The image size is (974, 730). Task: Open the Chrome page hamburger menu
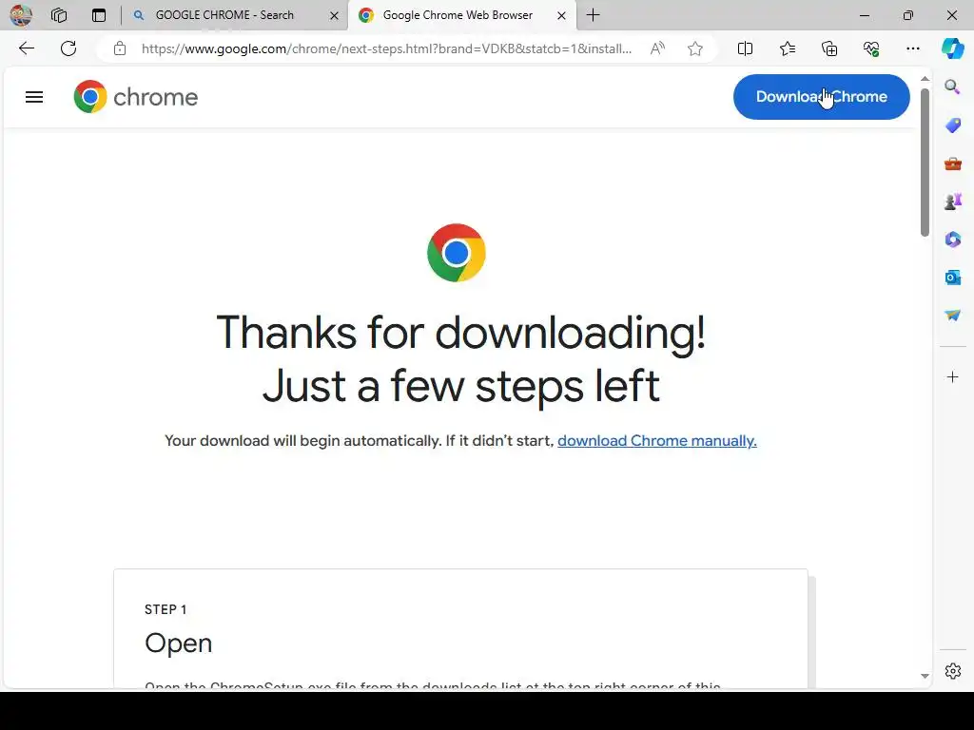click(34, 97)
